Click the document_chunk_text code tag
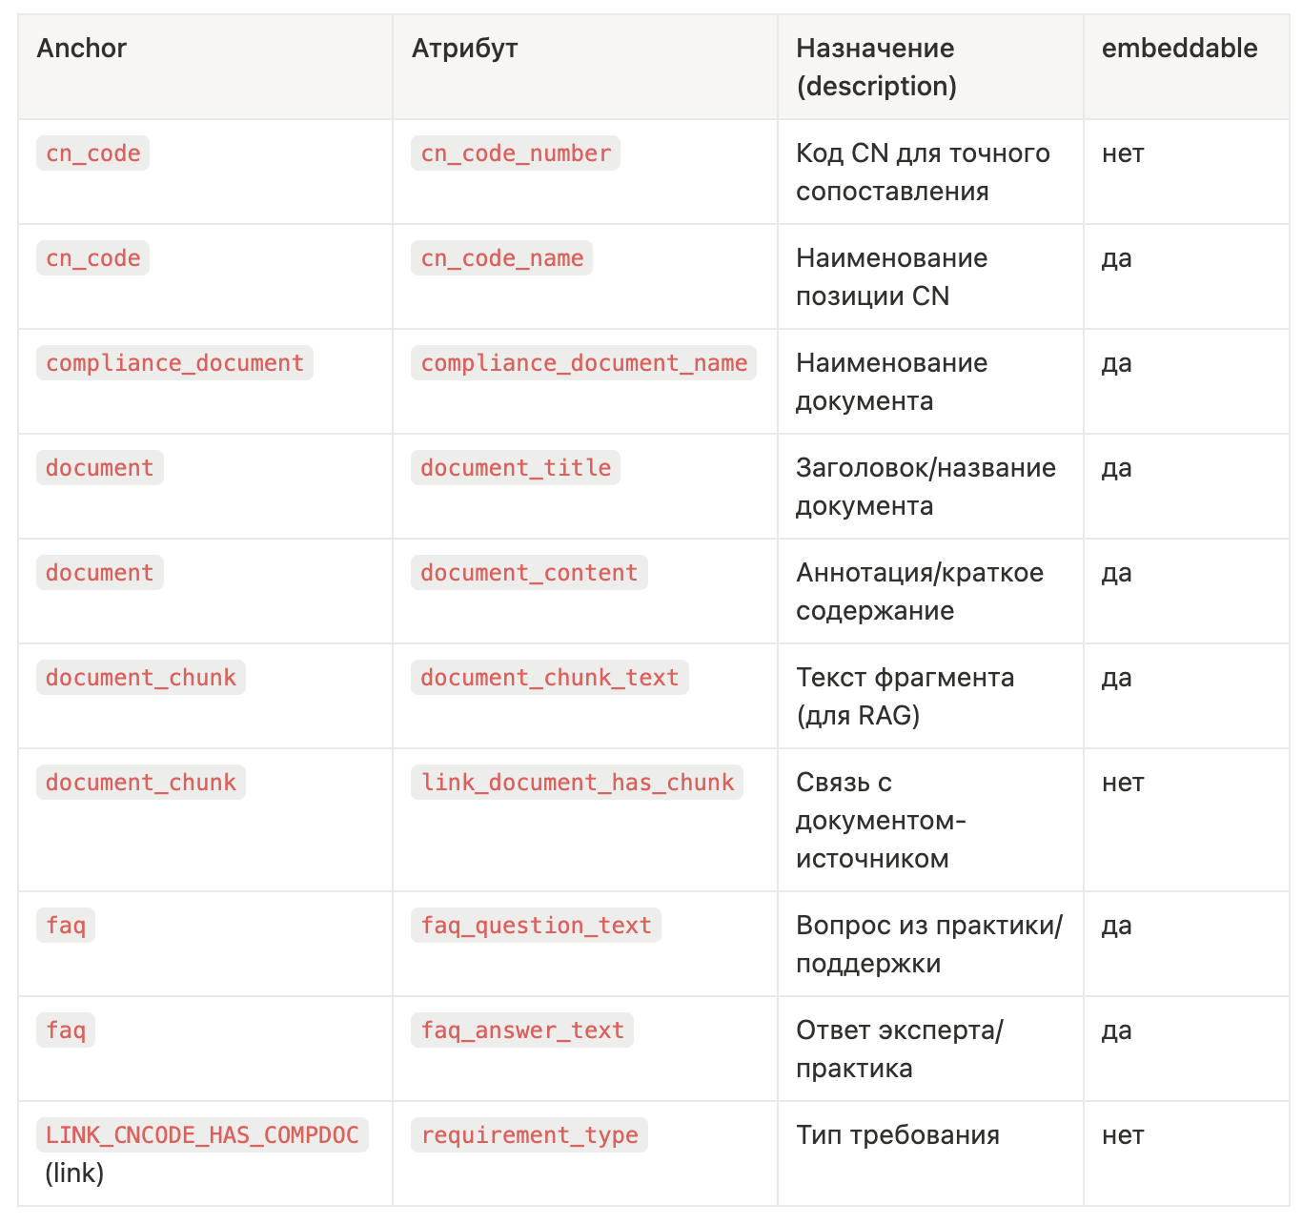This screenshot has width=1302, height=1224. click(x=549, y=678)
